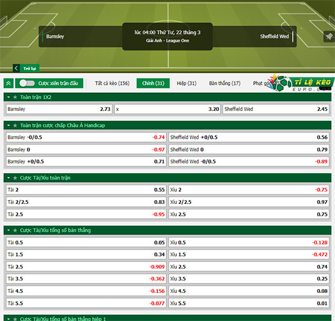The width and height of the screenshot is (335, 321).
Task: Open the Hiệp (31) tab
Action: 186,84
